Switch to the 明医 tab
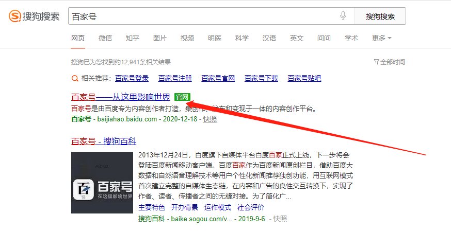451x232 pixels. click(215, 38)
